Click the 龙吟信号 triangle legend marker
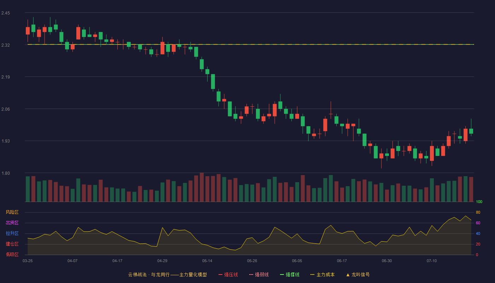The image size is (495, 283). (348, 275)
